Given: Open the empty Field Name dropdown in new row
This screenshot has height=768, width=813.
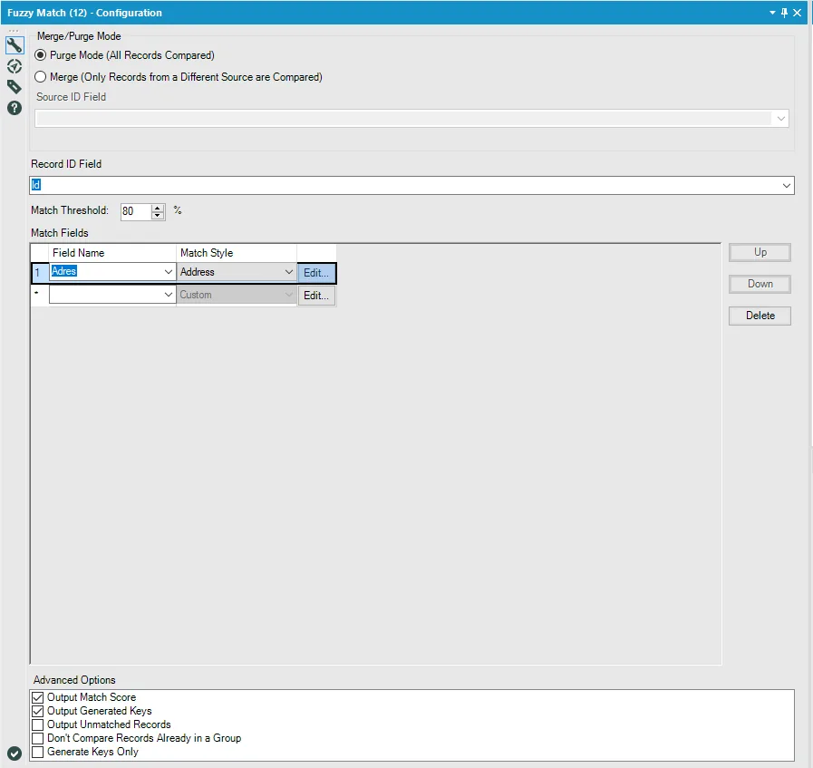Looking at the screenshot, I should pyautogui.click(x=169, y=295).
